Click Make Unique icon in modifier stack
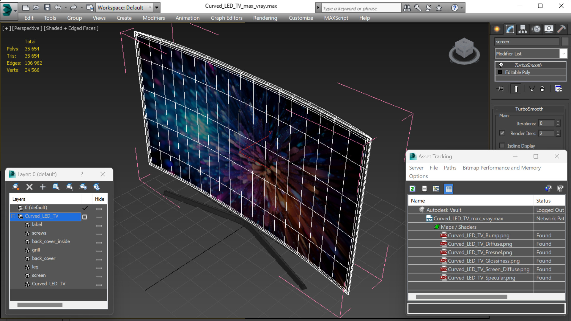The height and width of the screenshot is (321, 571). coord(532,88)
